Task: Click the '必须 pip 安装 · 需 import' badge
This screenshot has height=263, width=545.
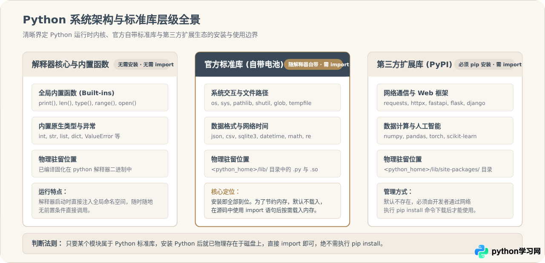Action: tap(488, 65)
